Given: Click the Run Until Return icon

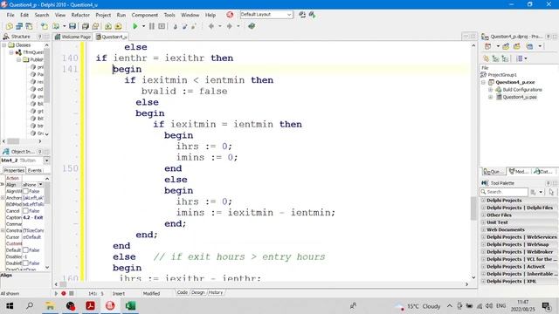Looking at the screenshot, I should [x=194, y=26].
